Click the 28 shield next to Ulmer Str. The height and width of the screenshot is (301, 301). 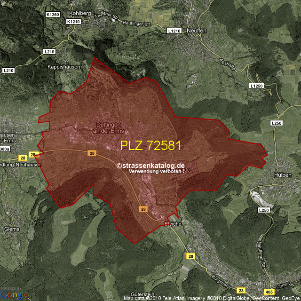[241, 291]
